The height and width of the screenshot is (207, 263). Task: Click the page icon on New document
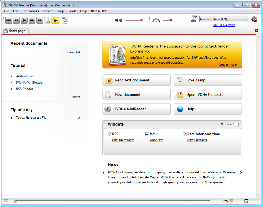point(108,95)
